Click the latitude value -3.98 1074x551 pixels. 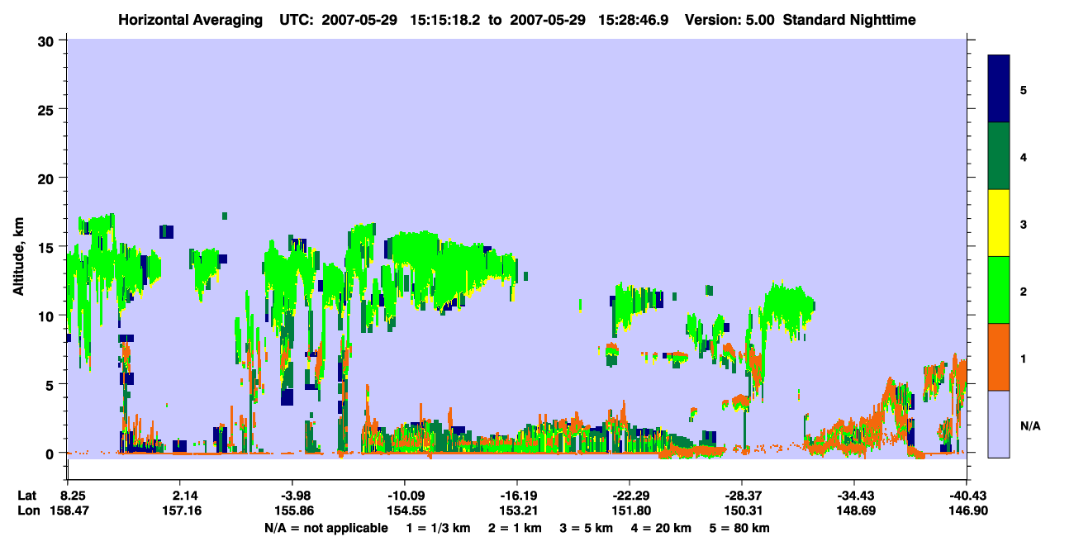tap(297, 496)
